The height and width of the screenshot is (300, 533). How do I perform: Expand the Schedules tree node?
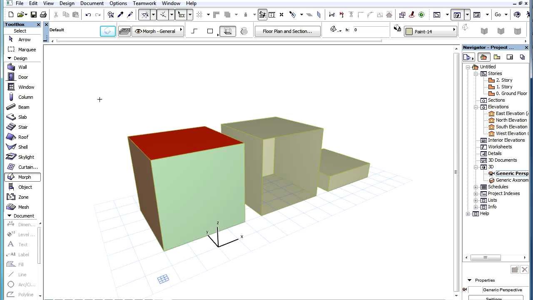coord(476,187)
